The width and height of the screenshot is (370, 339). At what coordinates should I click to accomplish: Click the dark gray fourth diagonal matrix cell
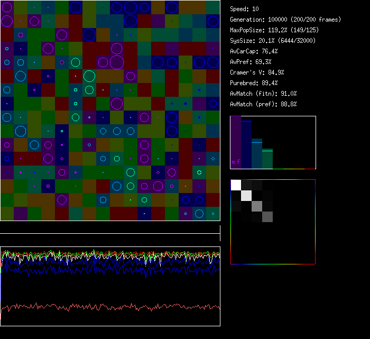click(267, 216)
